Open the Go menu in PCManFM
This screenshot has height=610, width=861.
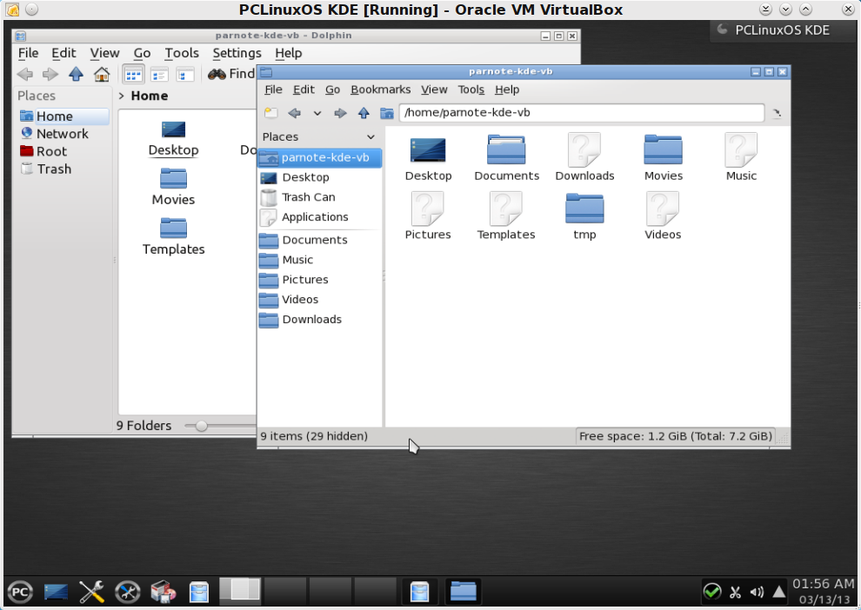(332, 90)
